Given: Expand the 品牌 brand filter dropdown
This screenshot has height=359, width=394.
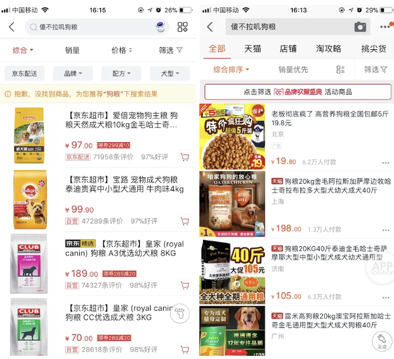Looking at the screenshot, I should pyautogui.click(x=73, y=73).
